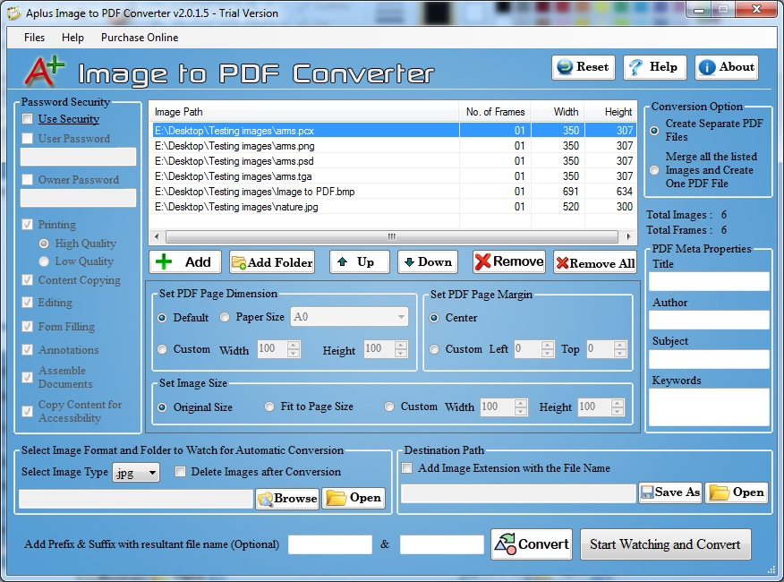Remove the selected image
Image resolution: width=784 pixels, height=582 pixels.
pyautogui.click(x=509, y=261)
